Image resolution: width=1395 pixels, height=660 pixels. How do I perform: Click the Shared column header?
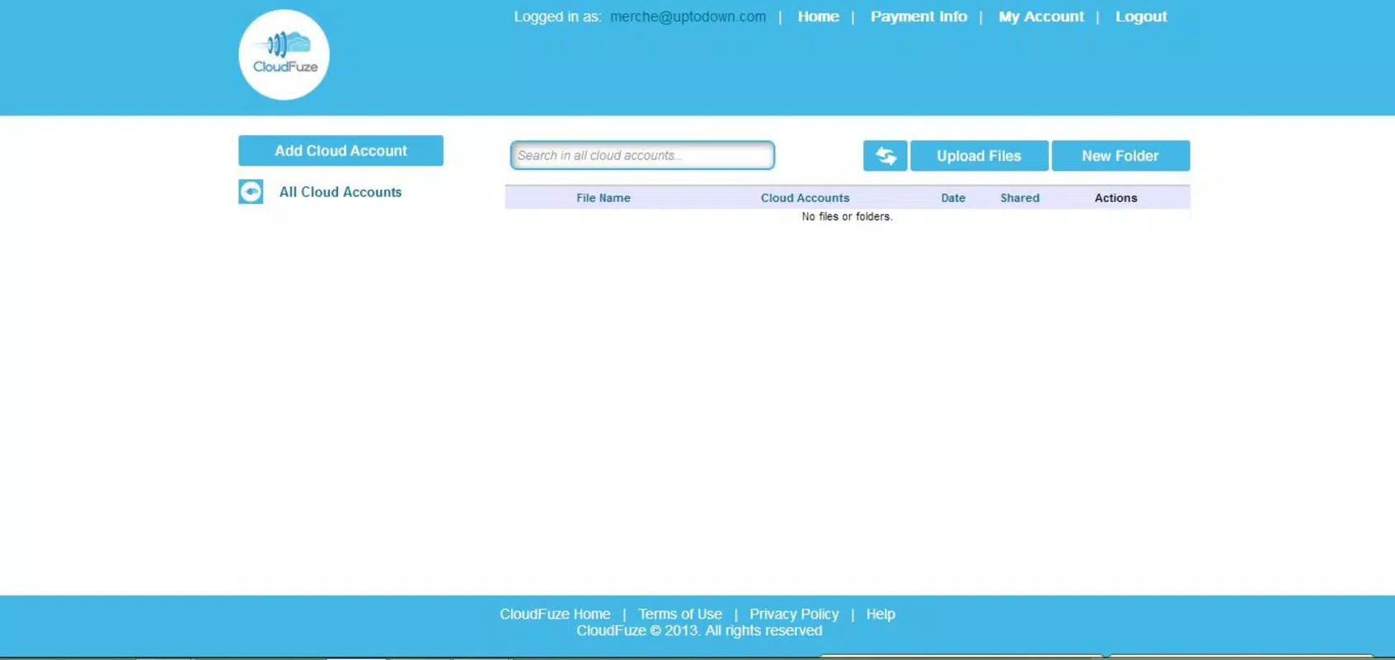coord(1020,198)
